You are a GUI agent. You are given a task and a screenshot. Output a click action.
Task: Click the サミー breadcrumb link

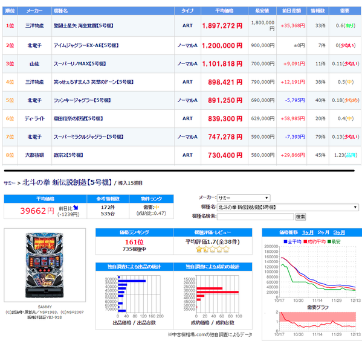pyautogui.click(x=10, y=183)
